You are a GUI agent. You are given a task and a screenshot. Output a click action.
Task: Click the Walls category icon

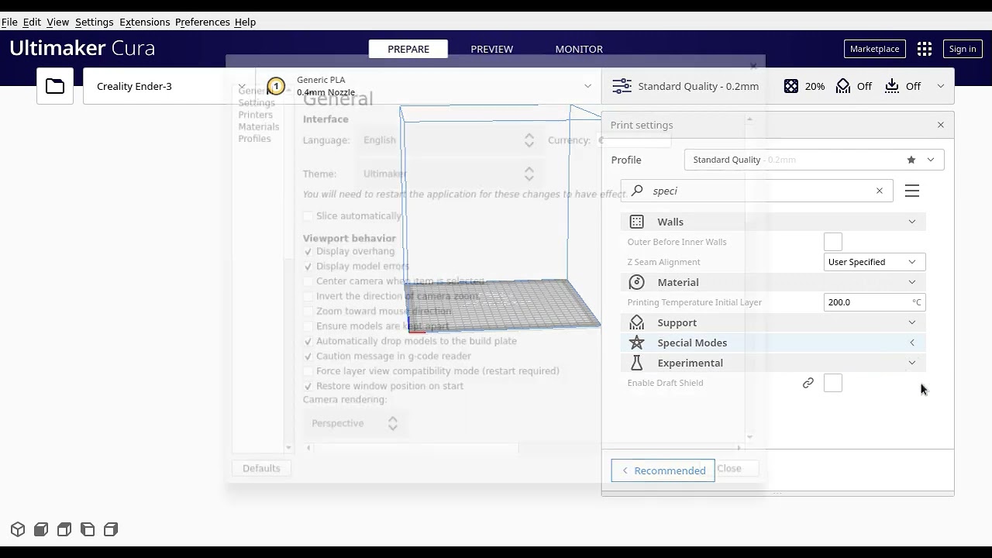(637, 222)
